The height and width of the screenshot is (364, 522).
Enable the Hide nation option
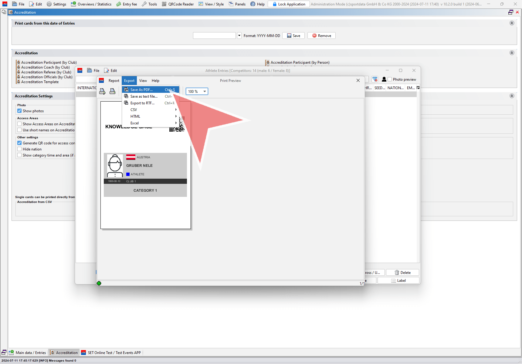click(x=19, y=149)
